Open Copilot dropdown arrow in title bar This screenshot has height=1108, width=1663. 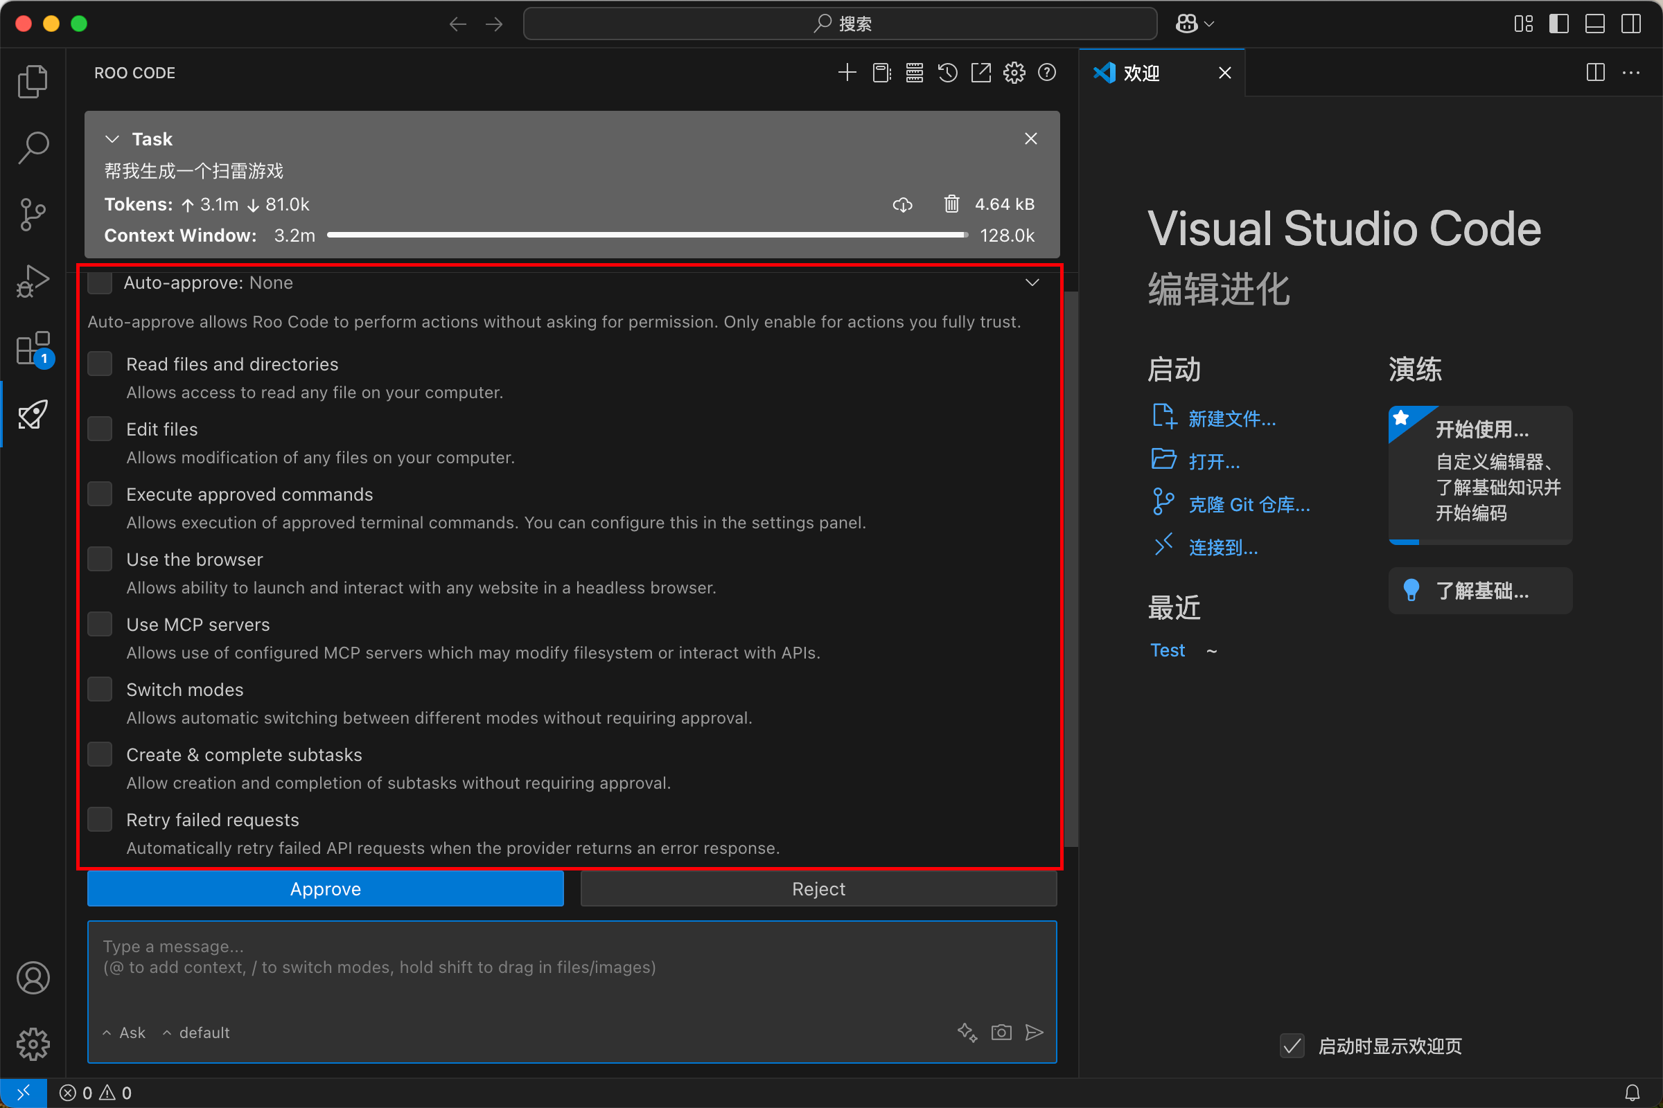click(x=1209, y=24)
